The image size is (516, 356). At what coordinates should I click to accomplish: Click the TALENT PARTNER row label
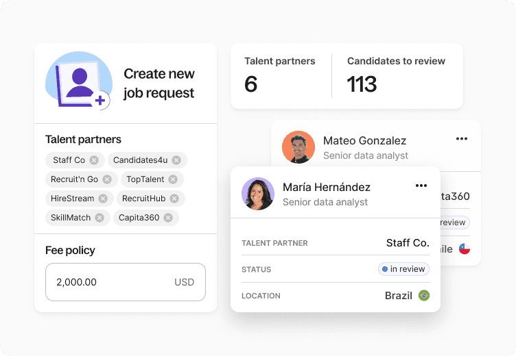[x=274, y=243]
